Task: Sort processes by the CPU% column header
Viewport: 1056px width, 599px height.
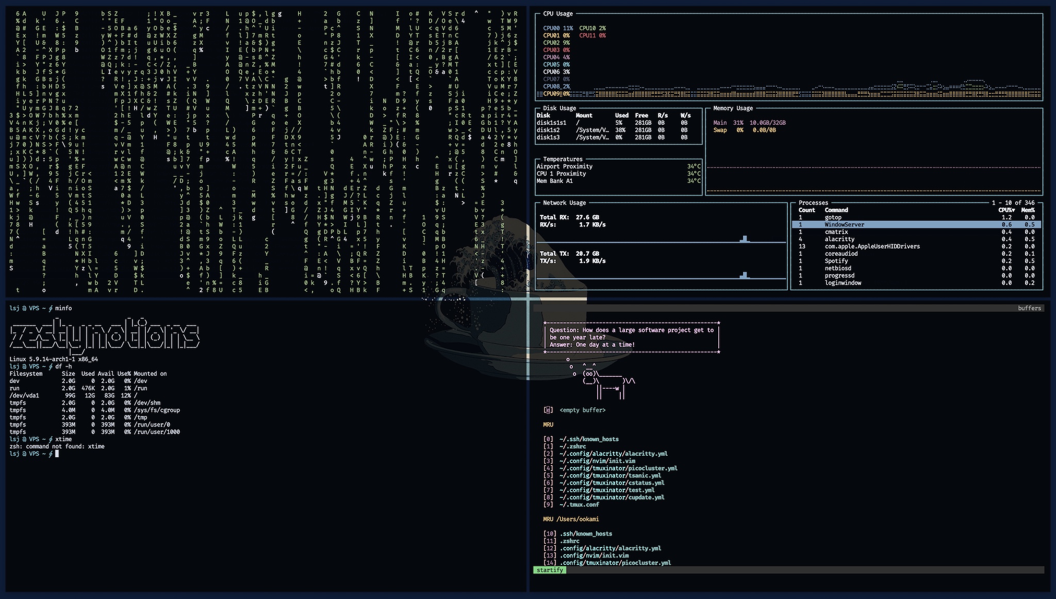Action: pyautogui.click(x=1006, y=210)
